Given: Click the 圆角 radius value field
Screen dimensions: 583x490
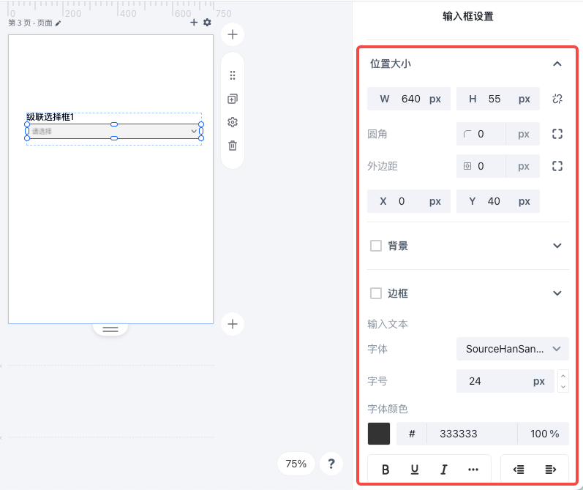Looking at the screenshot, I should tap(498, 134).
